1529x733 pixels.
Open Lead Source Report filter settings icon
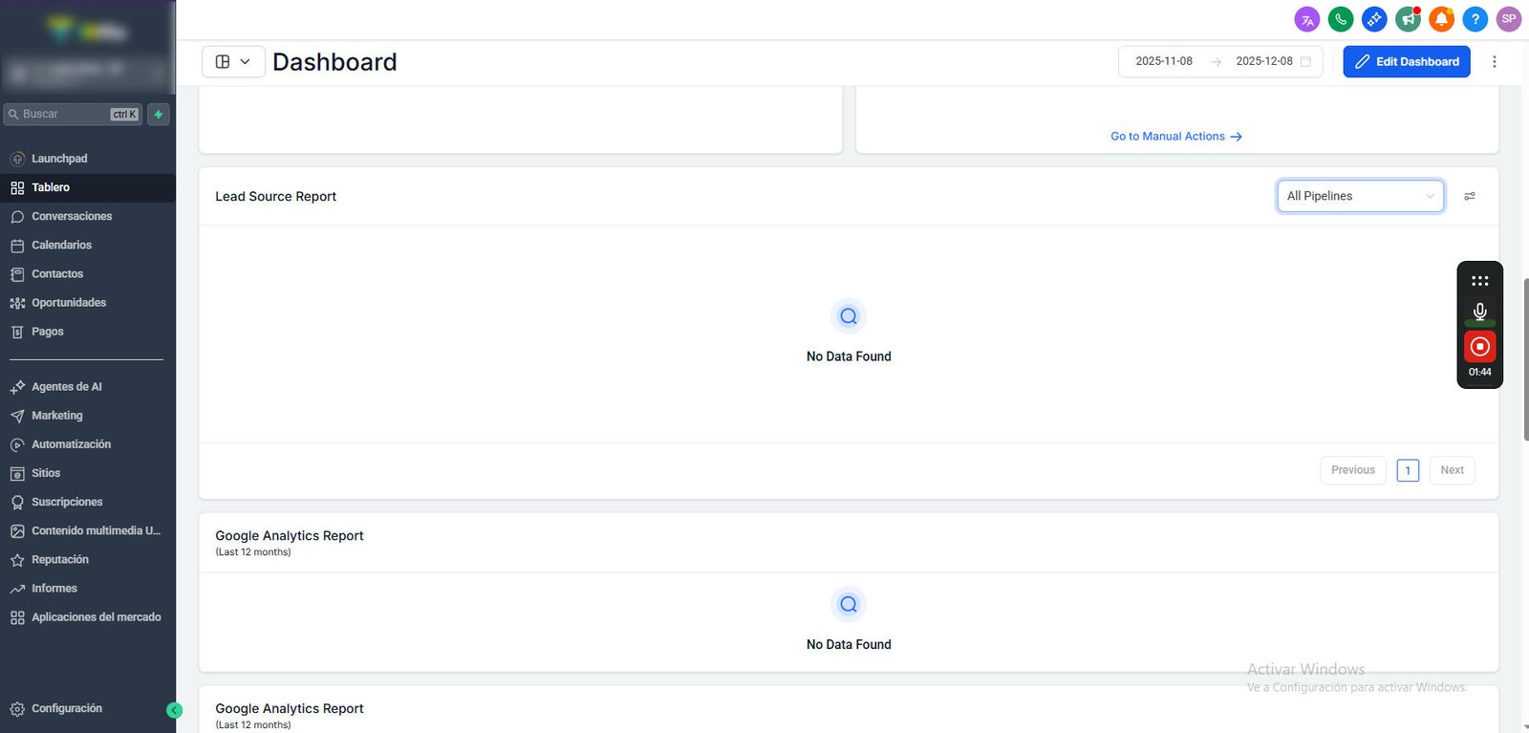pos(1470,196)
